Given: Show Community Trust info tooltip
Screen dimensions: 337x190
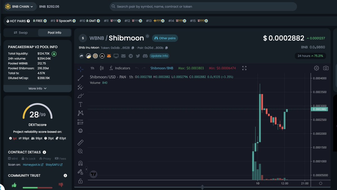Looking at the screenshot, I should click(x=65, y=175).
